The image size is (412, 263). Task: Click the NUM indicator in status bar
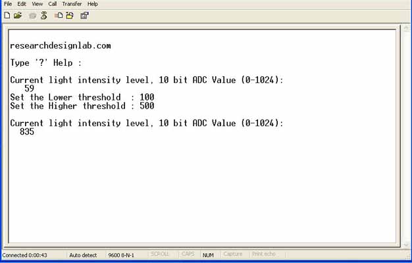pyautogui.click(x=208, y=254)
